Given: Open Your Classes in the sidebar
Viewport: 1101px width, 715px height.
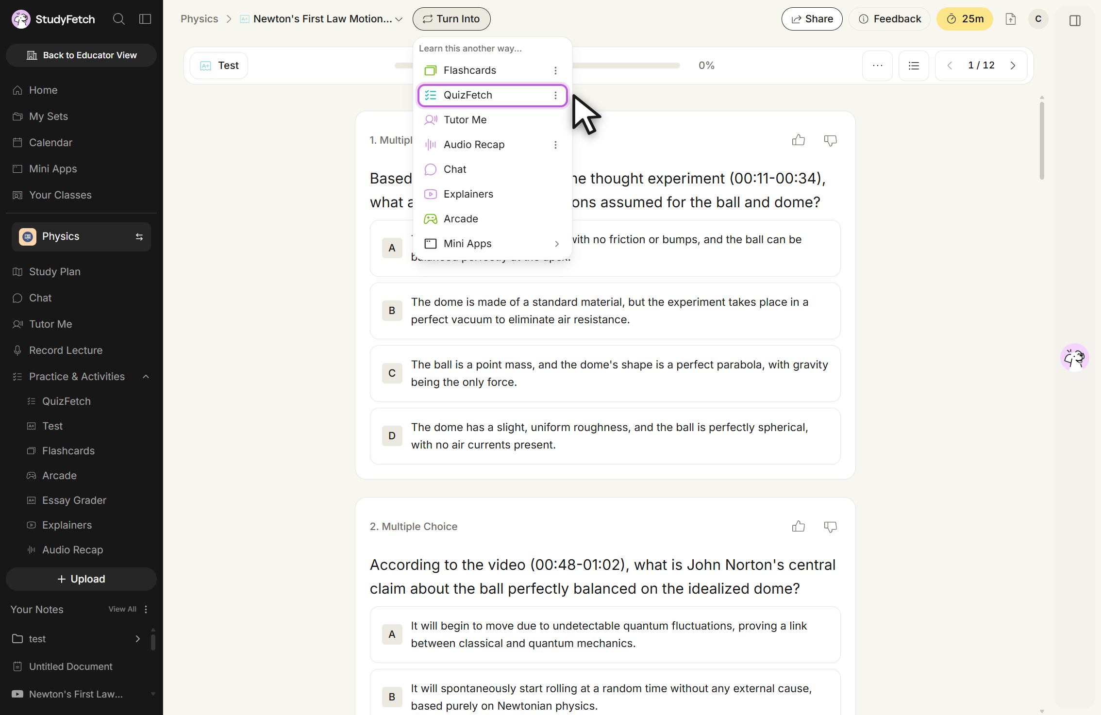Looking at the screenshot, I should click(81, 195).
